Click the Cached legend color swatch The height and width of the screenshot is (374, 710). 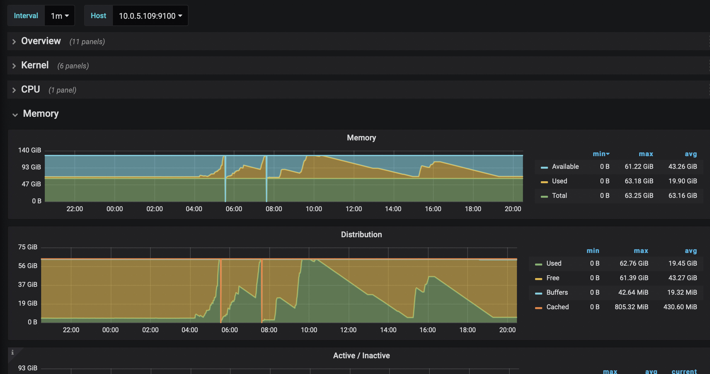coord(538,308)
